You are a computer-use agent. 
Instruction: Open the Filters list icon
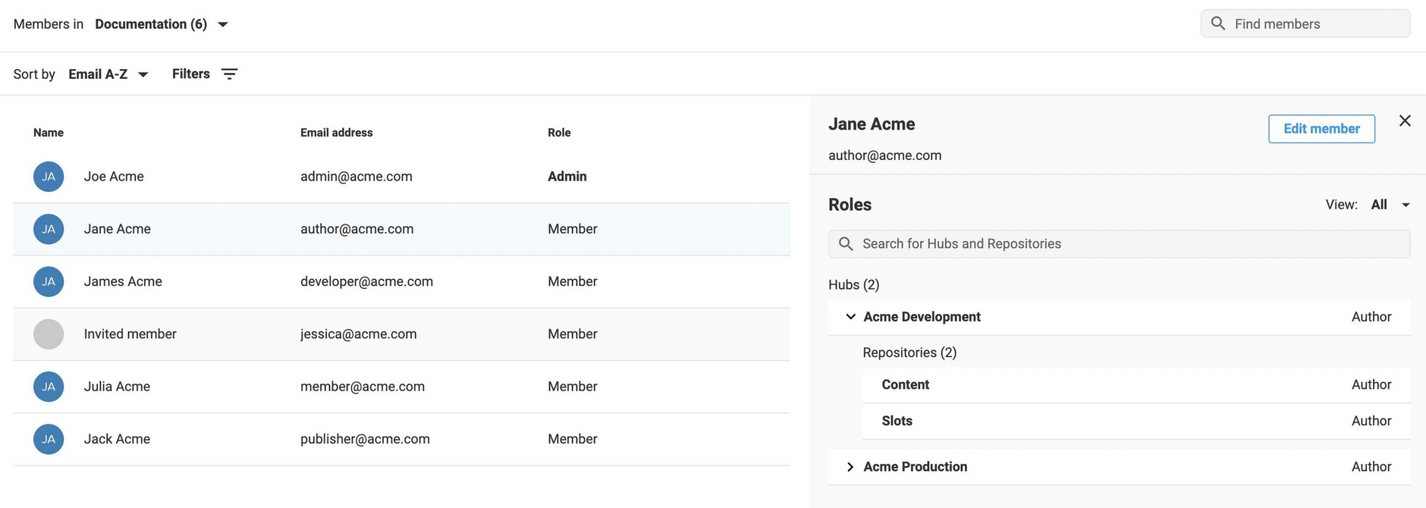click(x=230, y=74)
